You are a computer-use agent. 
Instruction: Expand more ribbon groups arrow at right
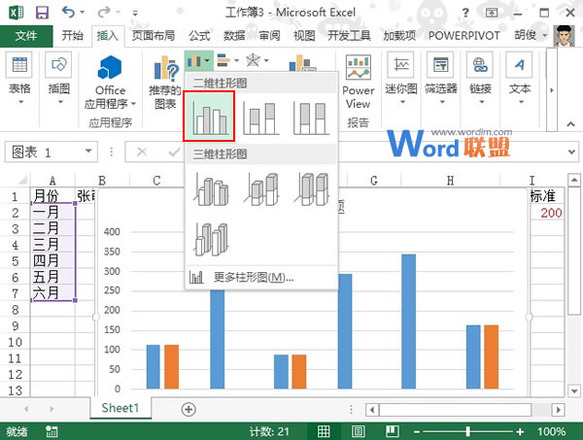pos(552,90)
